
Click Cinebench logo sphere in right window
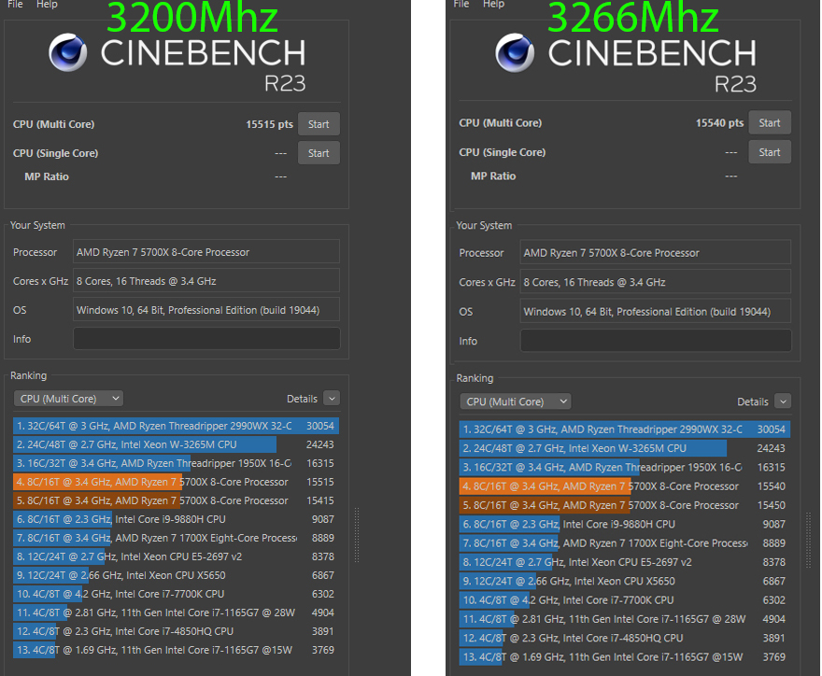pos(515,53)
